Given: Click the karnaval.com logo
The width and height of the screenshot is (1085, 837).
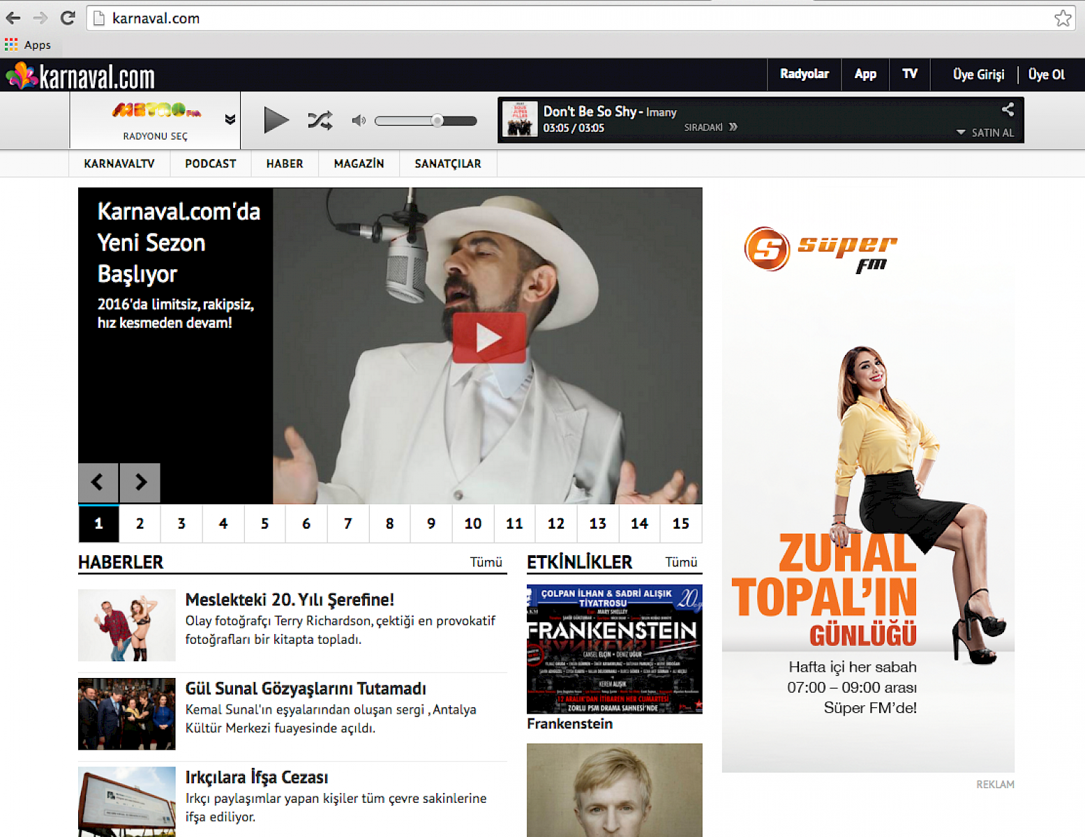Looking at the screenshot, I should [x=80, y=76].
